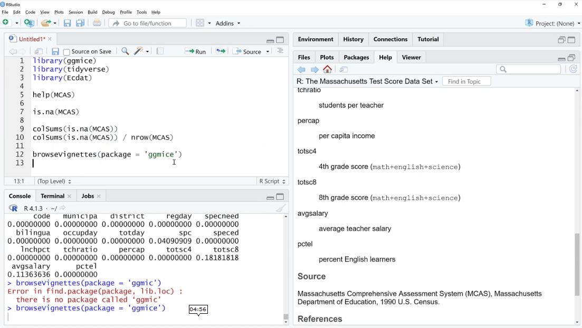
Task: Run the current line with Run button
Action: [x=195, y=52]
